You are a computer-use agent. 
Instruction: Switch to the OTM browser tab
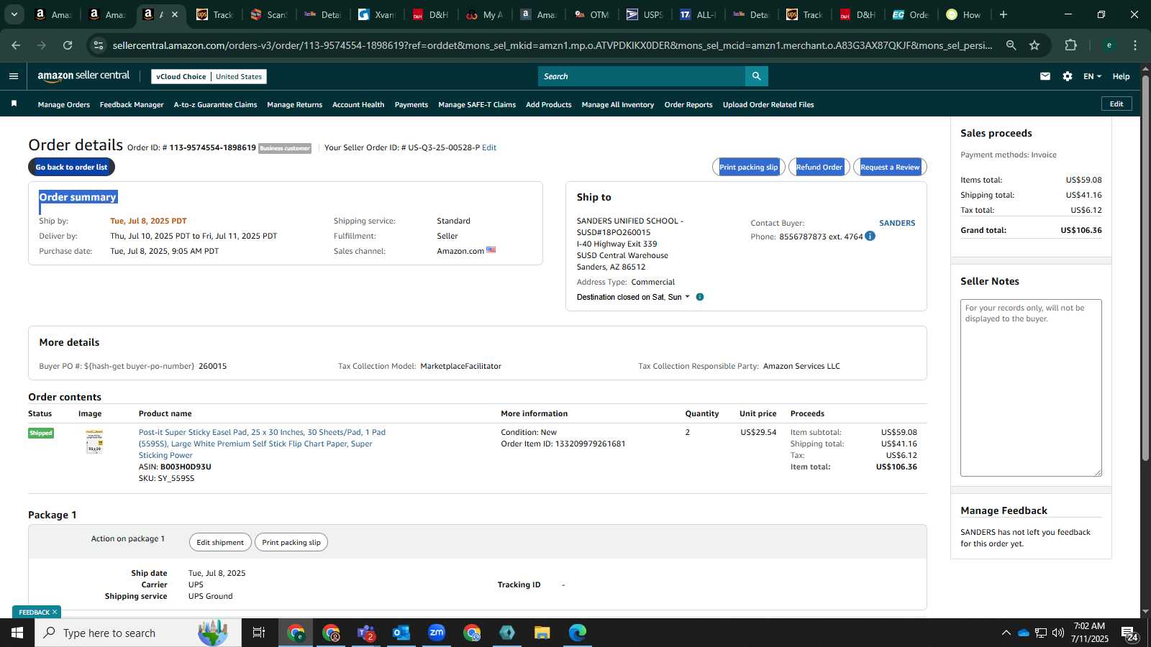(592, 14)
